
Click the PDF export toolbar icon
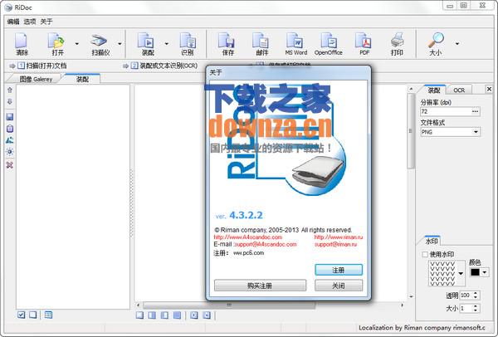click(364, 44)
